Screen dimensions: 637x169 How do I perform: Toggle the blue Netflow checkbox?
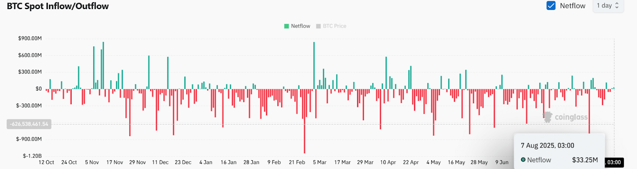pos(551,6)
